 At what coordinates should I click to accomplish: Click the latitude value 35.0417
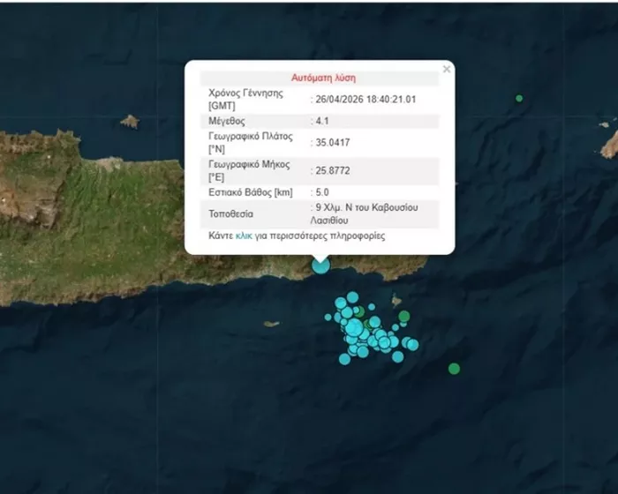(x=333, y=143)
